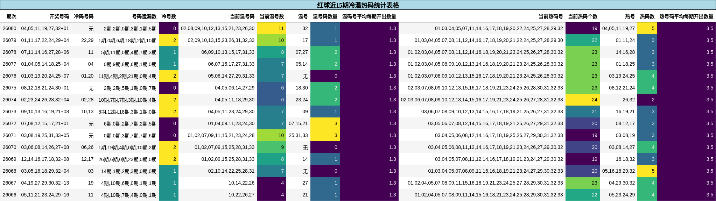Image resolution: width=716 pixels, height=201 pixels.
Task: Select cold code cell 06,26
Action: coord(87,147)
